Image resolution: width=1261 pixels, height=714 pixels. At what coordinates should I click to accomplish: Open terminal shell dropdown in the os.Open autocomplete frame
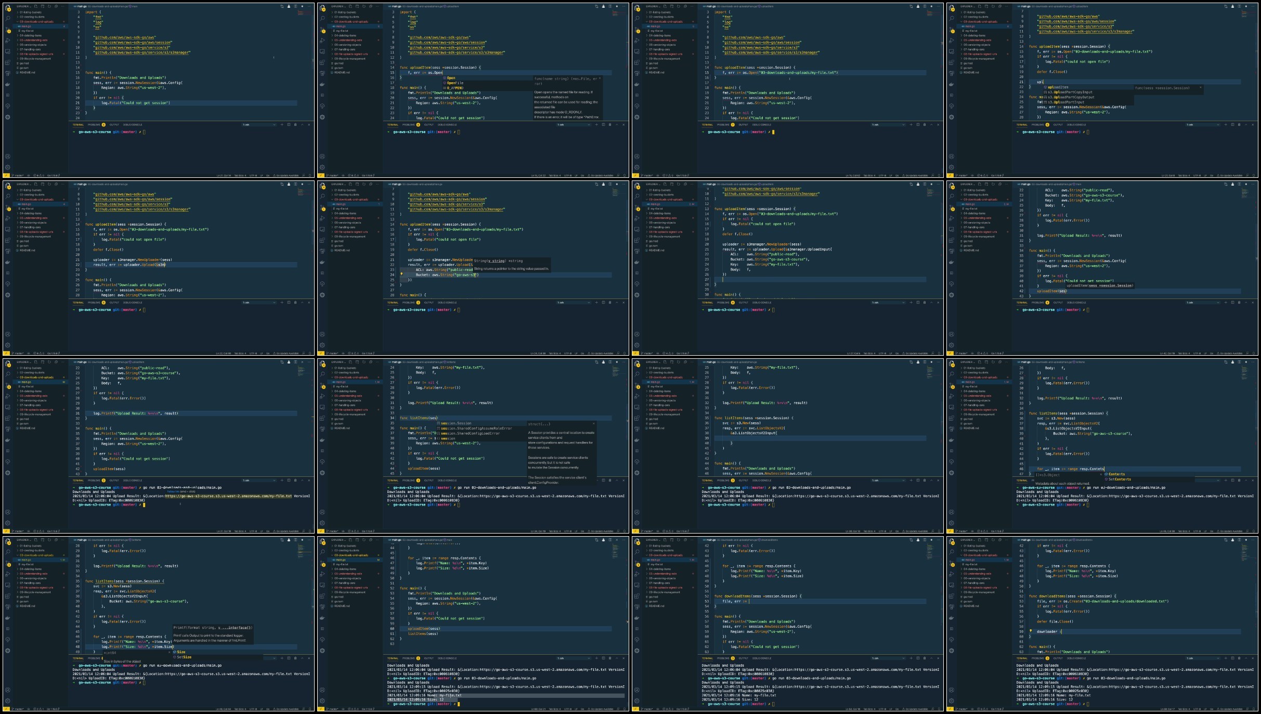[x=574, y=125]
